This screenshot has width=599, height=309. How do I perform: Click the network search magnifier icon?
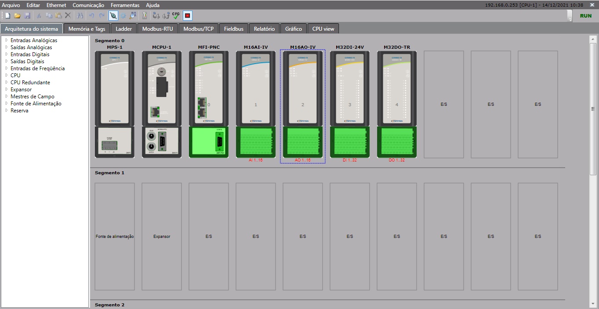(132, 16)
